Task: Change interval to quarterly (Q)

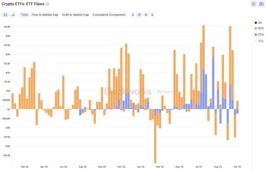Action: click(152, 15)
